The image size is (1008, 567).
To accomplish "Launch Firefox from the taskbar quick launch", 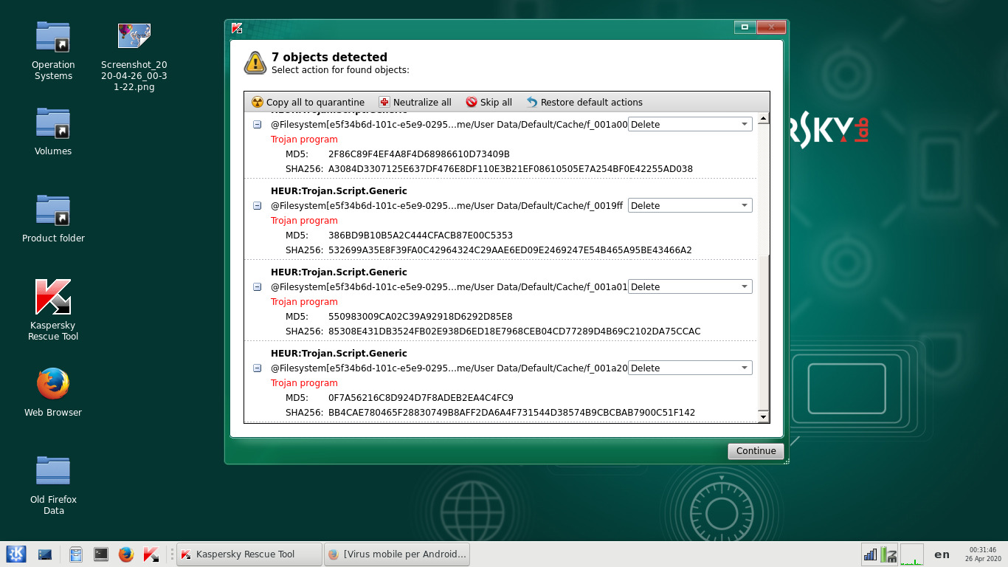I will click(125, 554).
